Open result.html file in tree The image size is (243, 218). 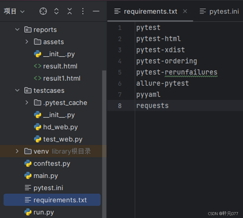tap(60, 66)
